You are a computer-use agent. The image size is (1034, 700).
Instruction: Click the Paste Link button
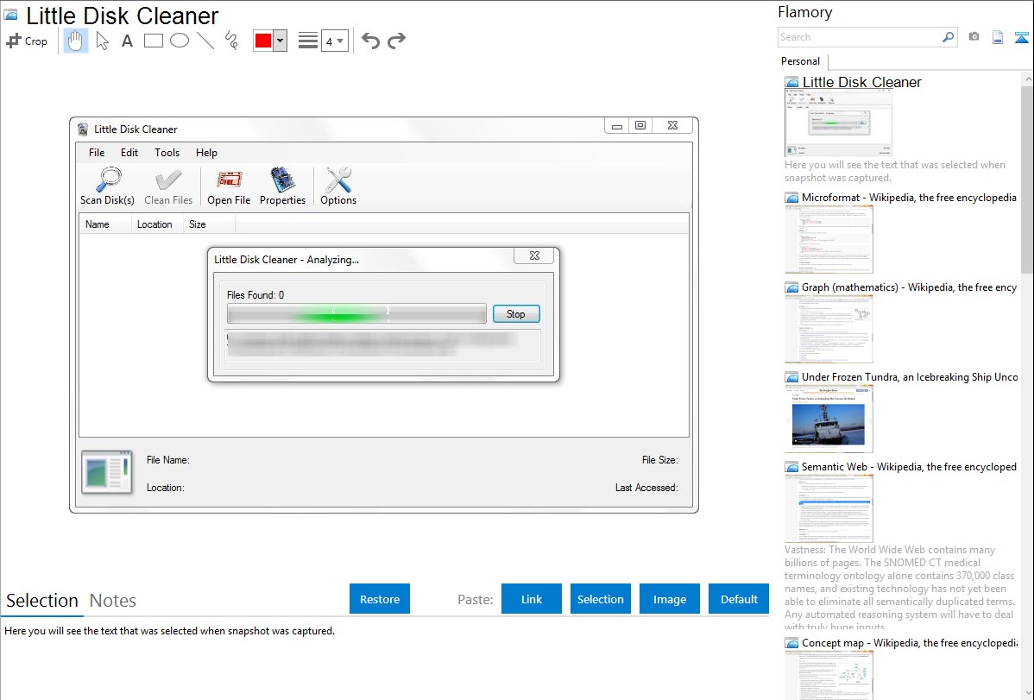[x=532, y=599]
